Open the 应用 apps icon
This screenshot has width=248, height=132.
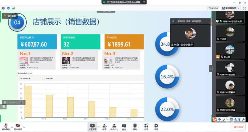tap(146, 127)
